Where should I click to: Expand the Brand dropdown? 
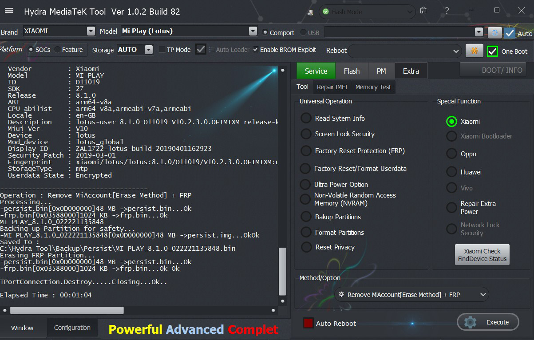coord(91,31)
